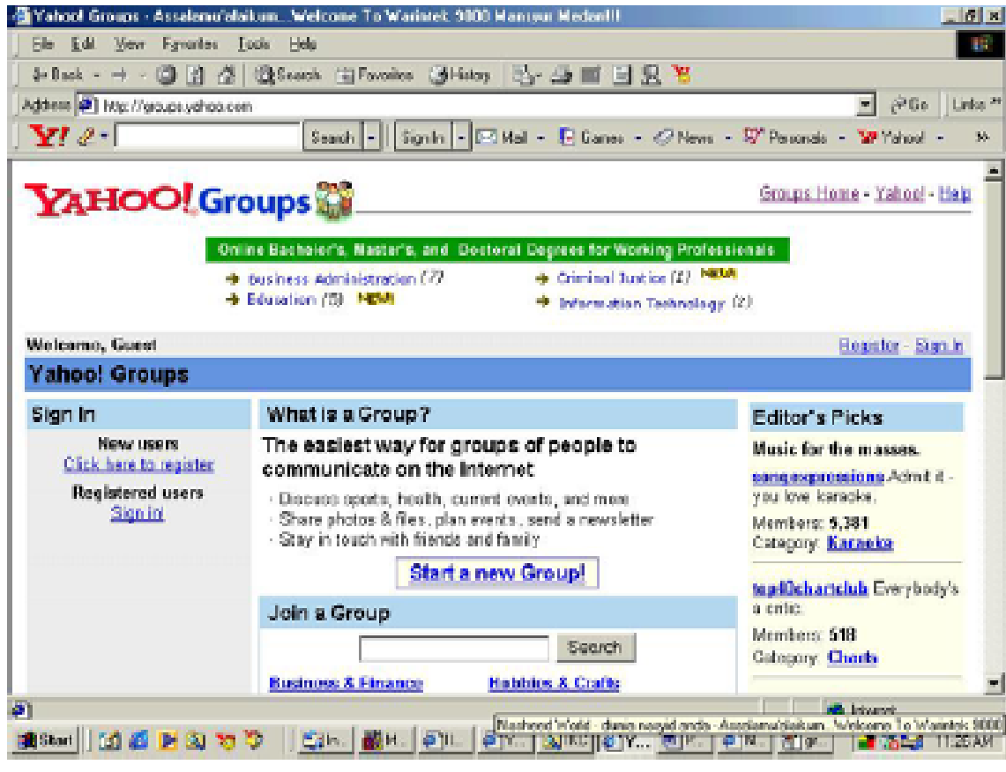
Task: Open the Karaoke category link
Action: pos(860,543)
